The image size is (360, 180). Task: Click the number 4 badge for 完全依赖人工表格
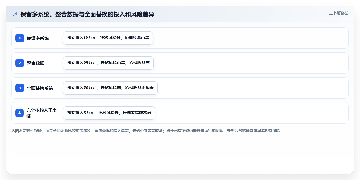pos(20,113)
